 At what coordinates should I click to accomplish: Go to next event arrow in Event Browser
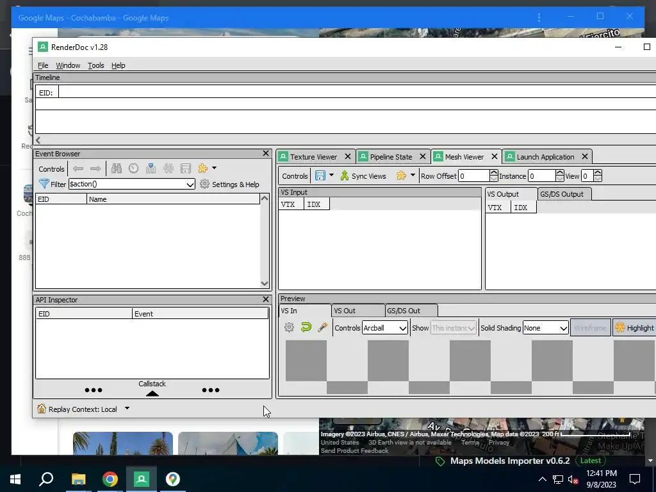tap(95, 168)
